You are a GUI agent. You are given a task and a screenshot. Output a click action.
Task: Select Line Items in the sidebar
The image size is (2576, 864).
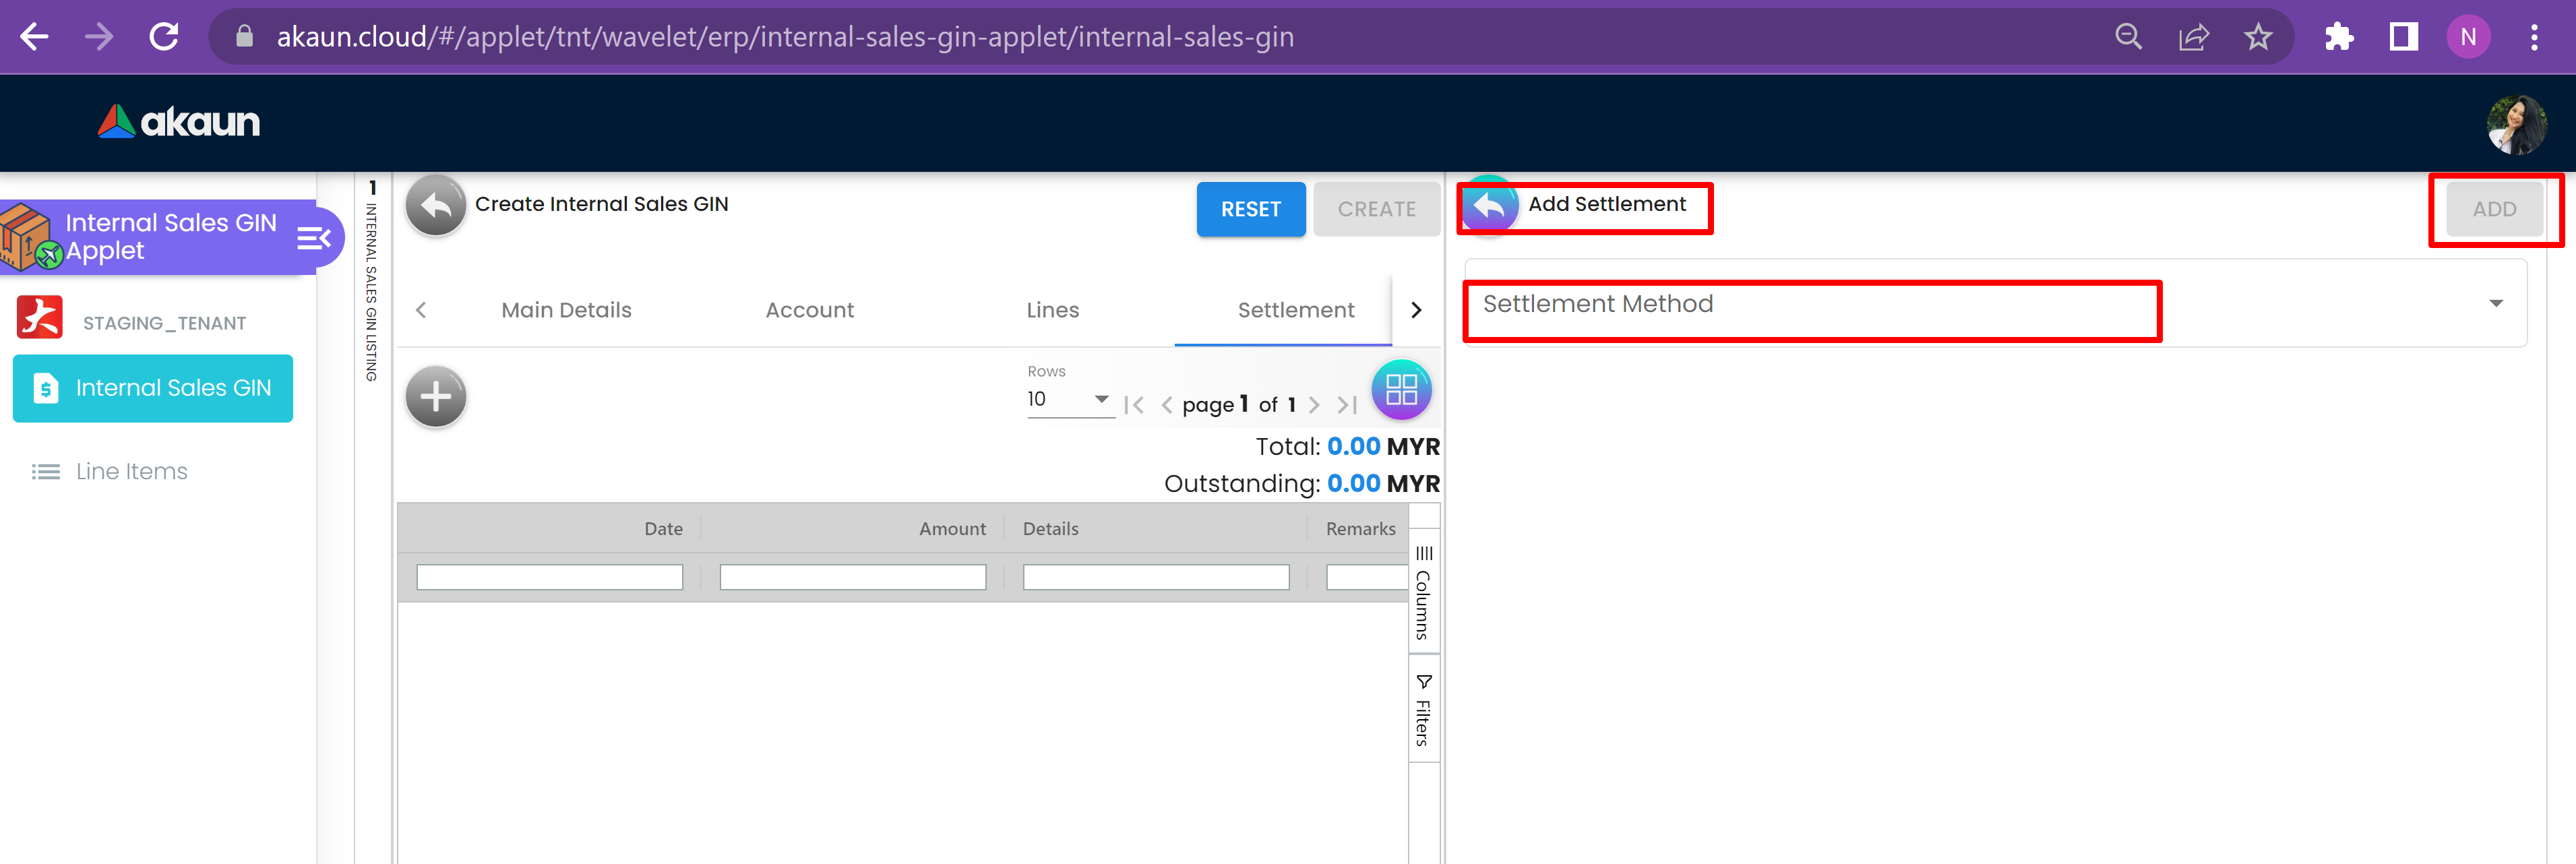[x=131, y=471]
